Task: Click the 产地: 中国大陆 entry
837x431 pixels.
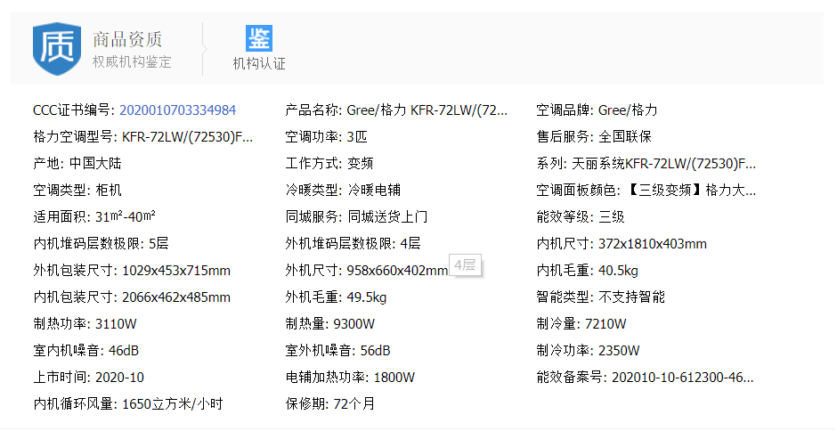Action: pyautogui.click(x=77, y=164)
